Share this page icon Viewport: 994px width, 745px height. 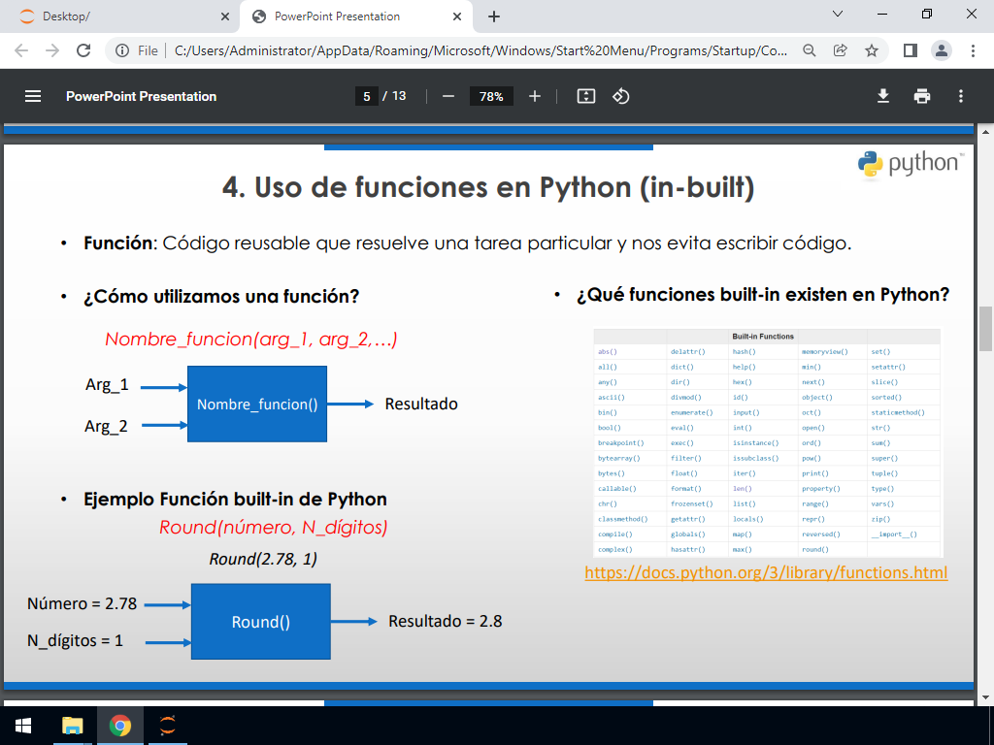[x=840, y=50]
